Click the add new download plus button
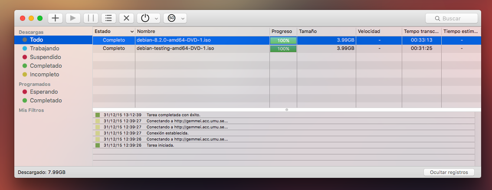 (55, 18)
